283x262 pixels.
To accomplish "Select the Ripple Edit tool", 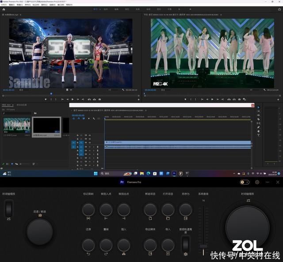I will click(x=258, y=115).
